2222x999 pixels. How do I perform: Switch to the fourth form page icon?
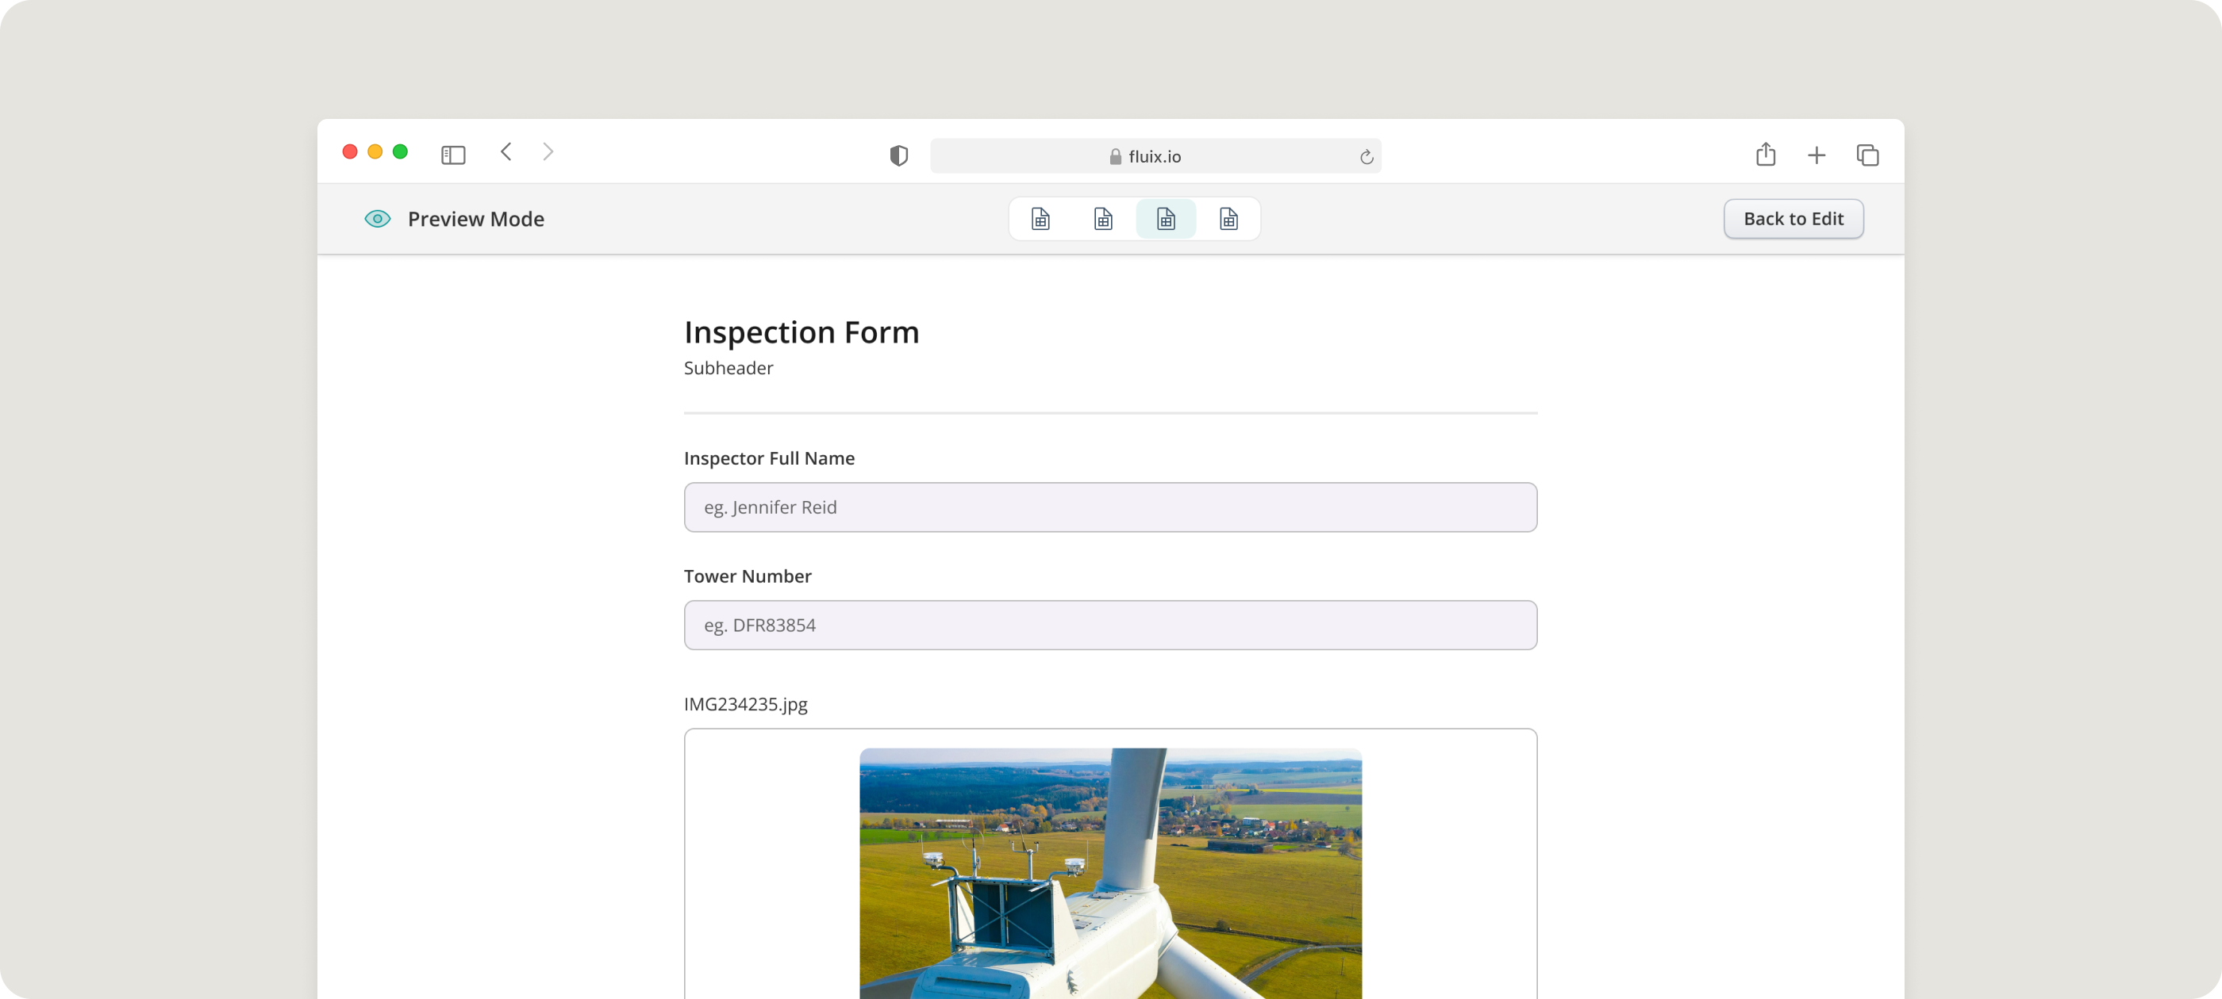pyautogui.click(x=1228, y=219)
